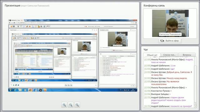Screen dimensions: 200x112
Task: Click the Чат panel title
Action: (x=146, y=50)
